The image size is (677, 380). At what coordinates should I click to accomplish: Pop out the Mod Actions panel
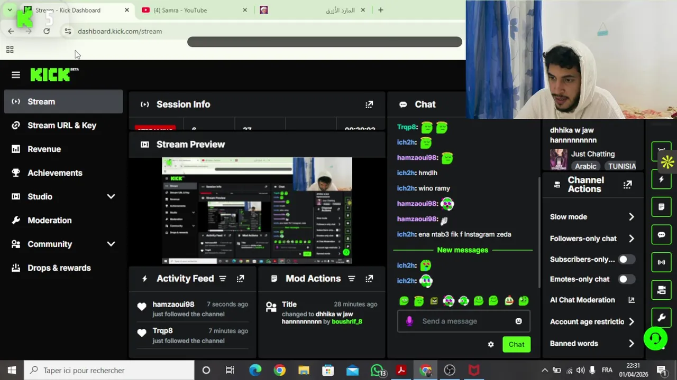[369, 279]
